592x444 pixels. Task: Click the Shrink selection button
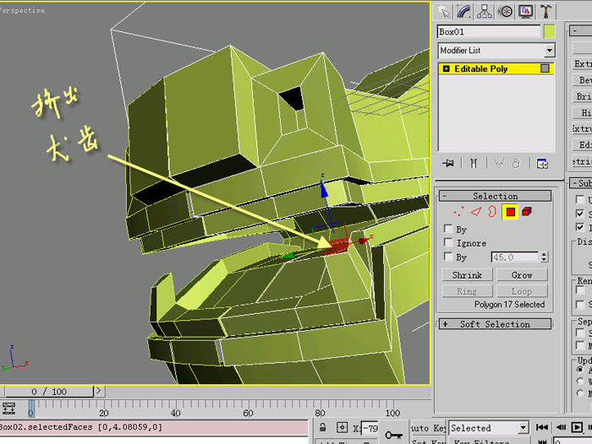pyautogui.click(x=467, y=275)
